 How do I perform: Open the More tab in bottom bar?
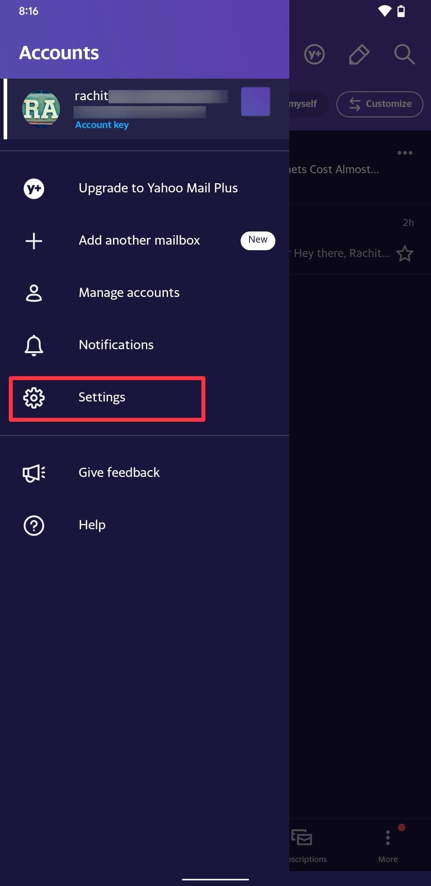(388, 843)
